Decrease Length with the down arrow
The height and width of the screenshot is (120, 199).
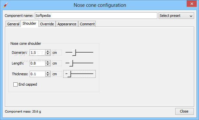point(48,65)
